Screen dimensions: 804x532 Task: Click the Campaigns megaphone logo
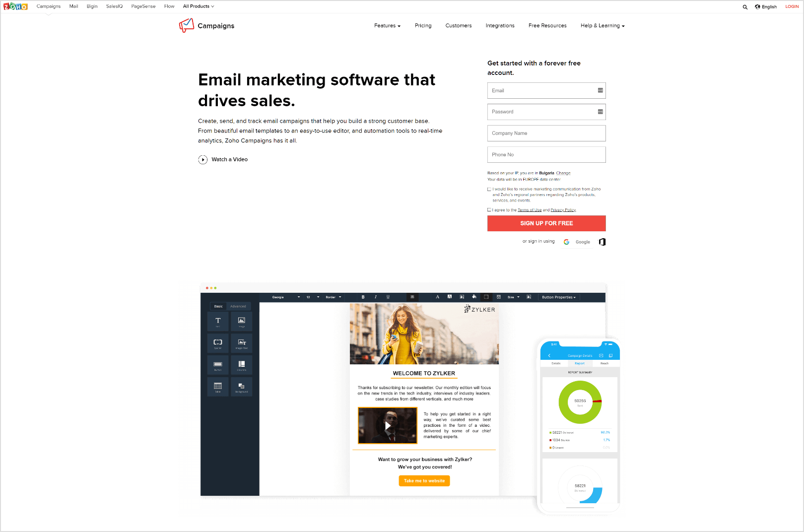coord(187,25)
